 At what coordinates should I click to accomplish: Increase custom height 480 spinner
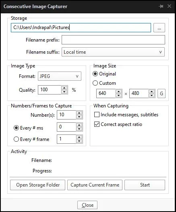click(152, 92)
